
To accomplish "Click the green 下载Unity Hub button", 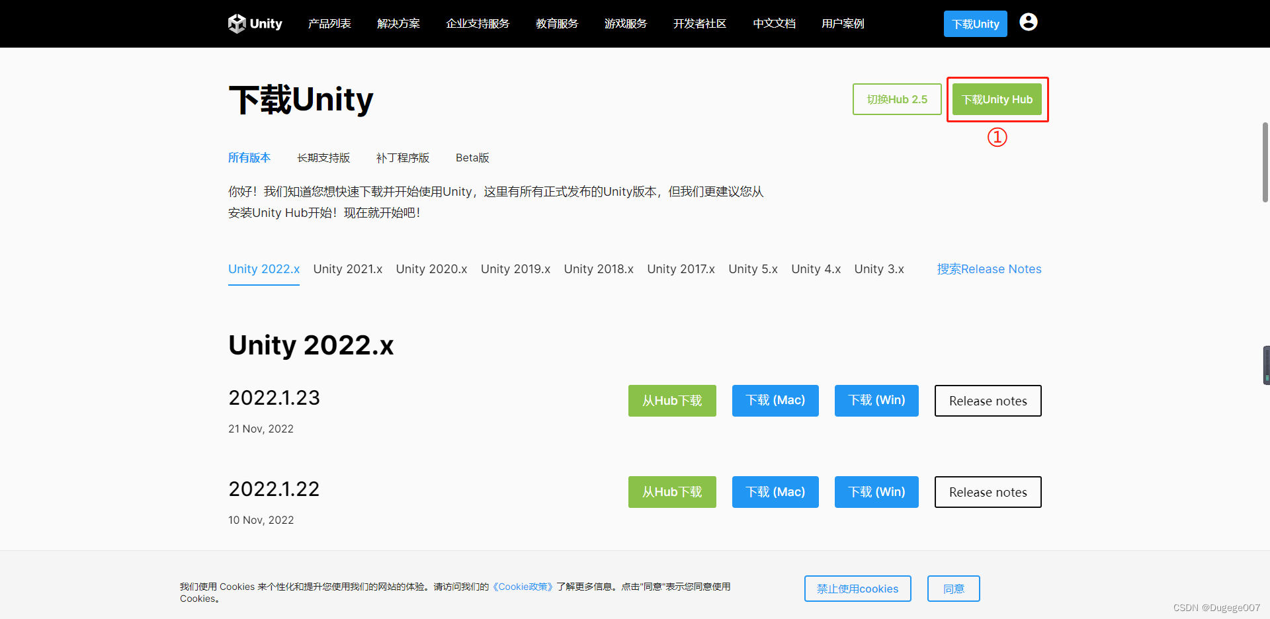I will click(997, 99).
